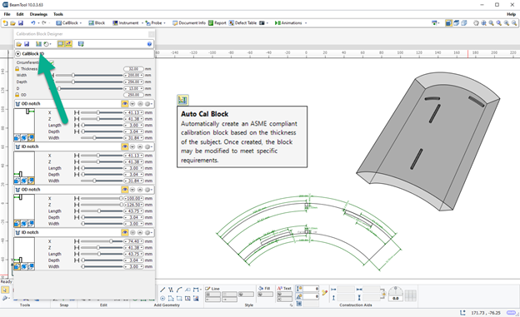Click the OD value field 250.00

point(133,95)
